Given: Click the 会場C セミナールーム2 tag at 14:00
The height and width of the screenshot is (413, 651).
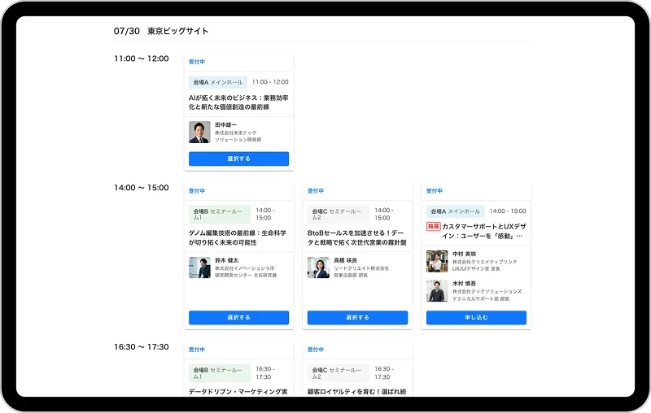Looking at the screenshot, I should [338, 215].
